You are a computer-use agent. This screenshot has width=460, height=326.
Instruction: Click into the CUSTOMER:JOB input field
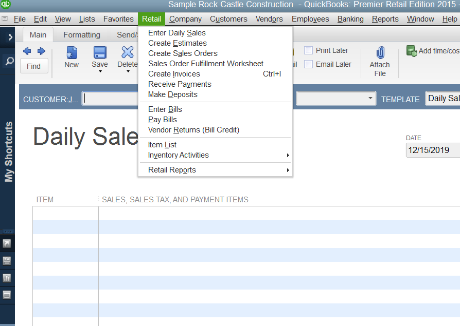coord(110,99)
